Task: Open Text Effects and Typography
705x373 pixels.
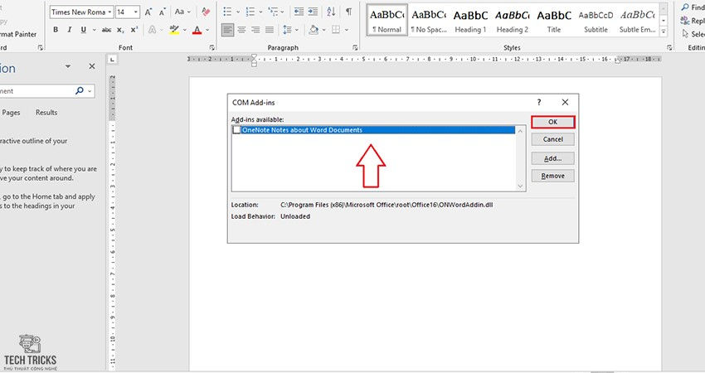Action: (153, 30)
